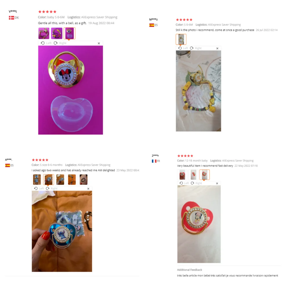Rotate right in A***'s Stitch pacifier photo viewer
This screenshot has width=290, height=290.
[x=52, y=188]
